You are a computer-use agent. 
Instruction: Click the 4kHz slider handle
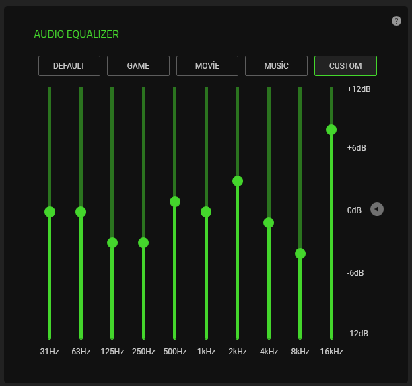point(269,223)
